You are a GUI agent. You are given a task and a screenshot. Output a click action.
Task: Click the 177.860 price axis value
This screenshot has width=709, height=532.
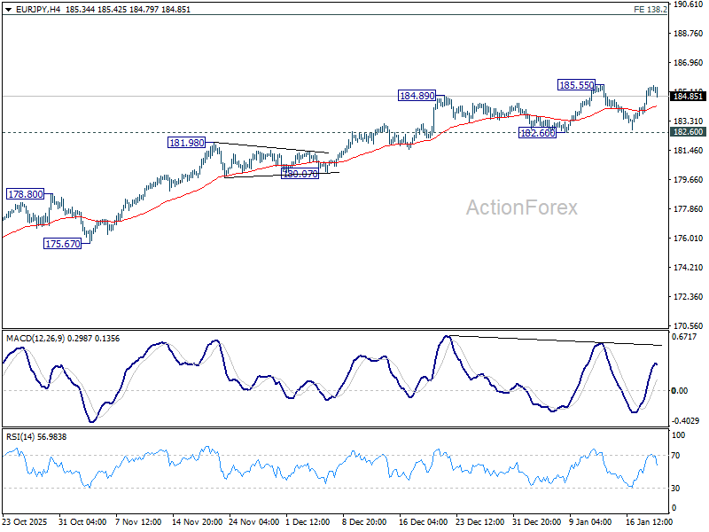coord(689,209)
